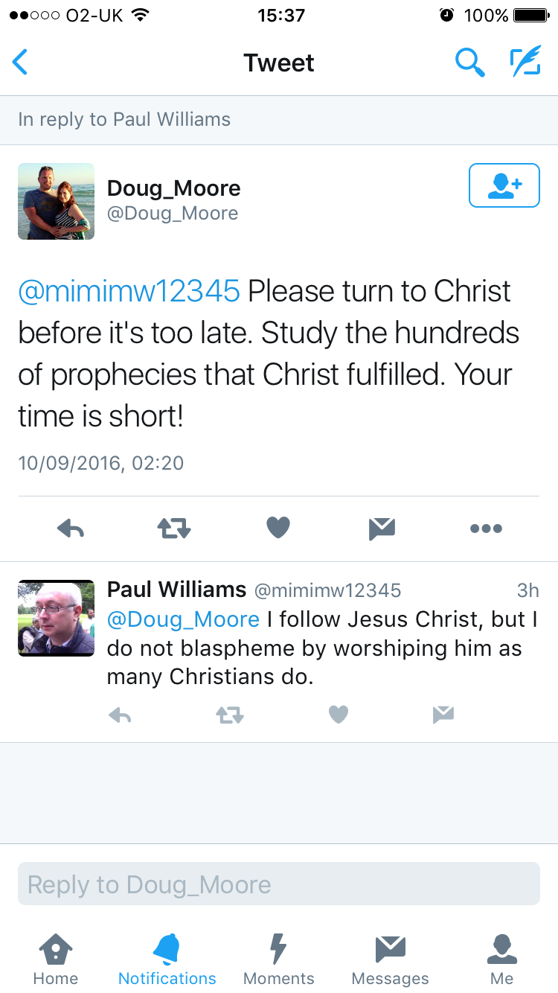Tap the Reply to Doug_Moore field
The height and width of the screenshot is (993, 558).
tap(278, 884)
